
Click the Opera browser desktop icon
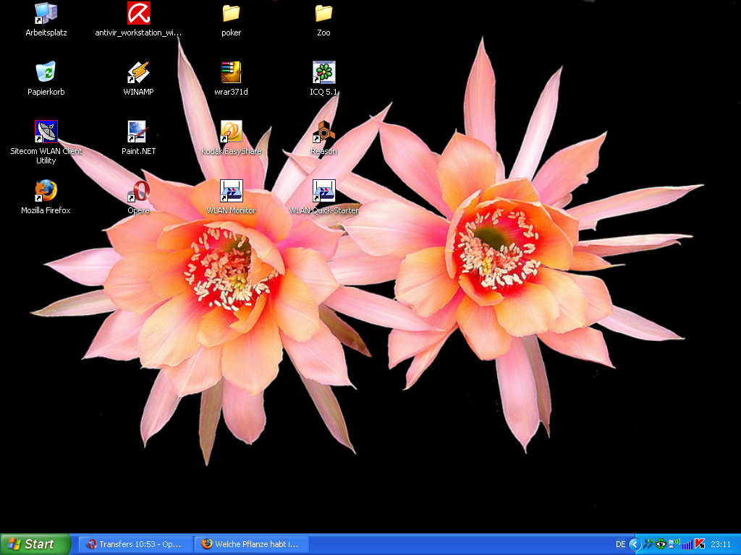(x=138, y=191)
